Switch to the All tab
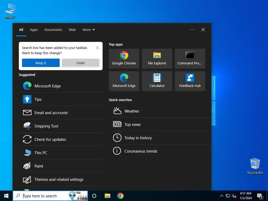Viewport: 268px width, 201px height. [21, 30]
